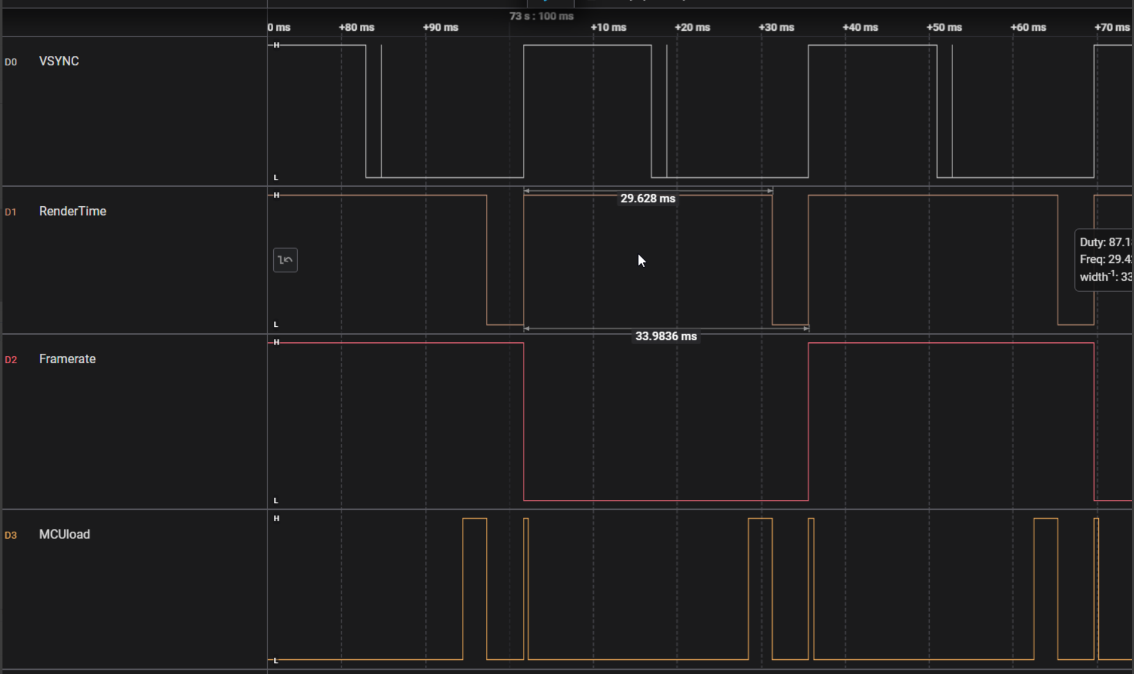Select the D1 channel indicator badge
This screenshot has height=674, width=1134.
click(10, 212)
